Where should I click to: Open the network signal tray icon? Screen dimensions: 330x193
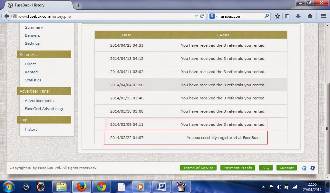pos(295,187)
